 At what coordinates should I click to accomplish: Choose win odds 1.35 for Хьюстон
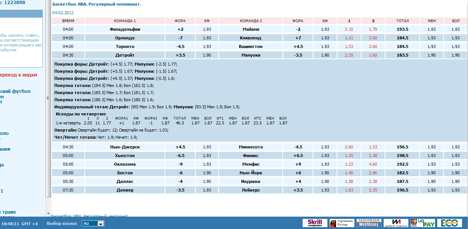[349, 156]
